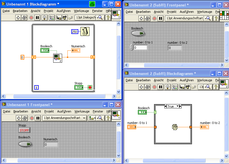Click connector pane pattern in SubVI Frontpanel
229x164 pixels.
(x=224, y=15)
